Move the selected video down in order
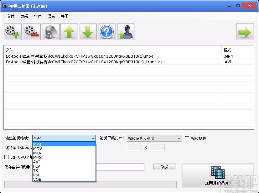 pos(88,32)
